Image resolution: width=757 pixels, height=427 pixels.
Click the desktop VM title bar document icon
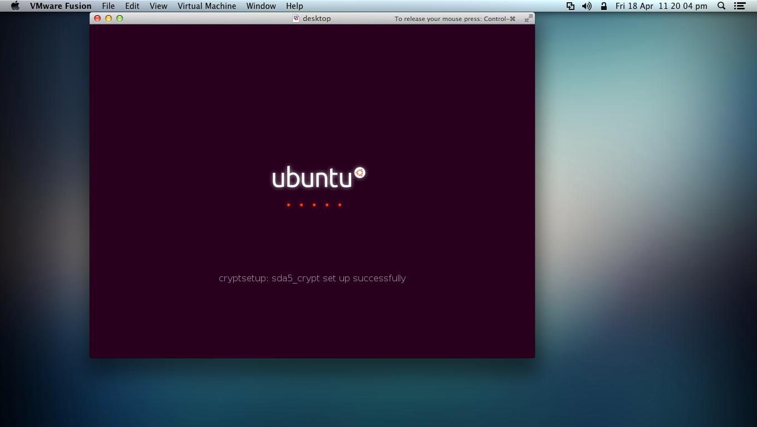pos(296,18)
